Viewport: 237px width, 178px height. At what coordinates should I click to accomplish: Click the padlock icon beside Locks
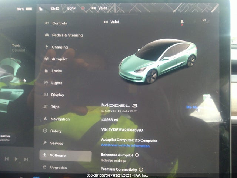click(x=46, y=70)
